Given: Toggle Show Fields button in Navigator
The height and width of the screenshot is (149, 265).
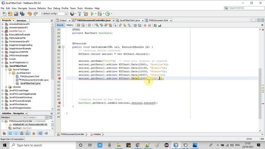Looking at the screenshot, I should pyautogui.click(x=10, y=133).
